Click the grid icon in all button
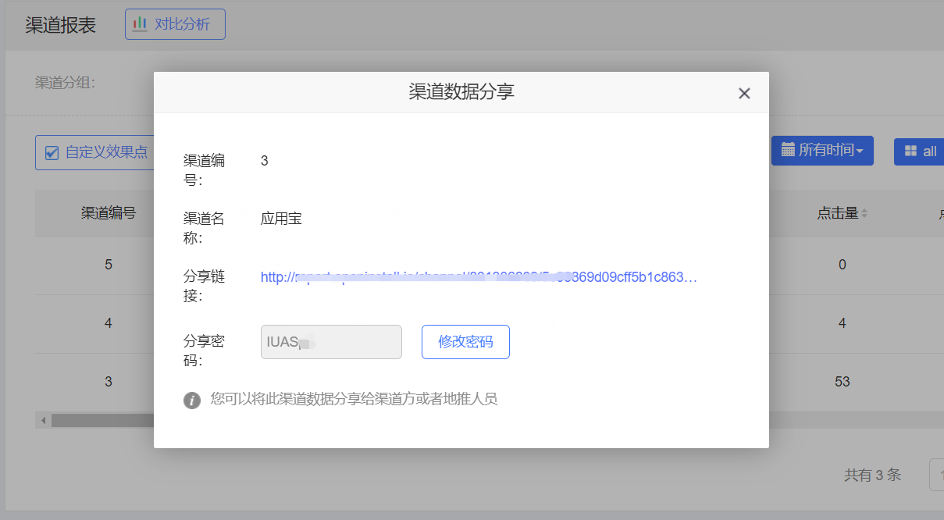This screenshot has height=520, width=944. click(x=910, y=151)
